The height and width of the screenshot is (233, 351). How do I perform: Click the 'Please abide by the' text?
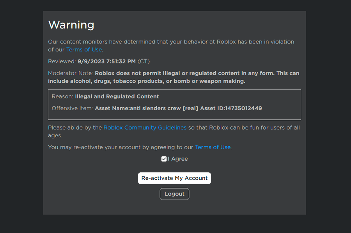[x=75, y=128]
